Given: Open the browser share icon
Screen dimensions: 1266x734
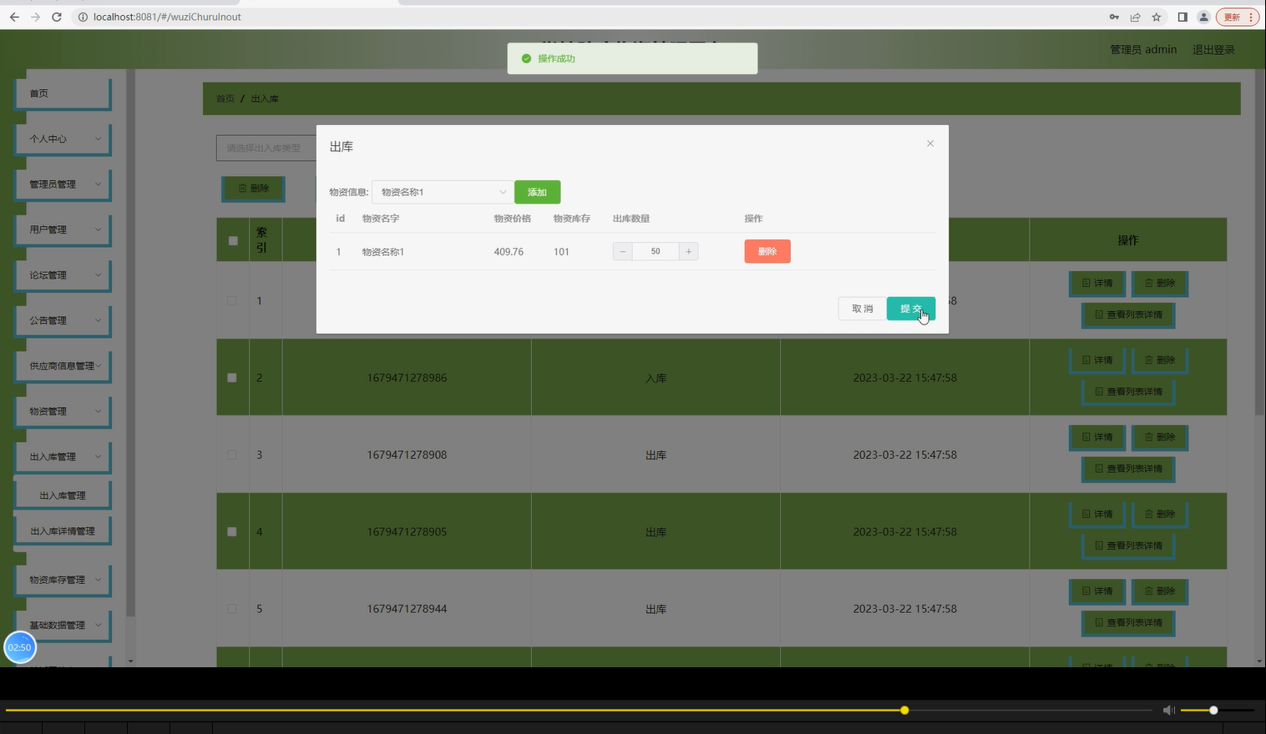Looking at the screenshot, I should (1136, 17).
